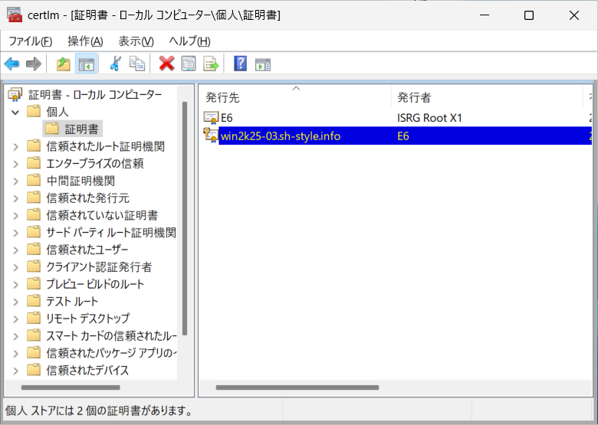Click the Export List toolbar icon
This screenshot has height=425, width=598.
[x=211, y=64]
